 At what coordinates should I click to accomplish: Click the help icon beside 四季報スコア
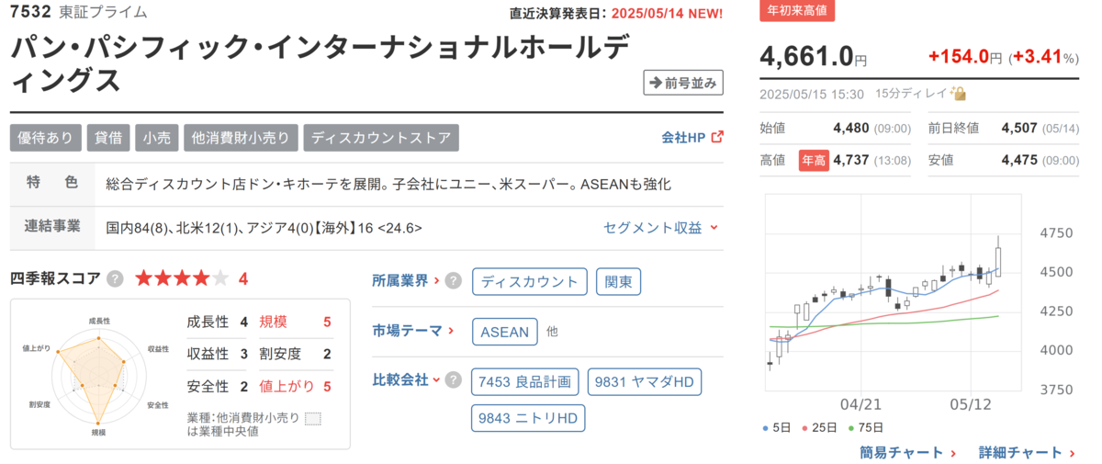(x=115, y=278)
